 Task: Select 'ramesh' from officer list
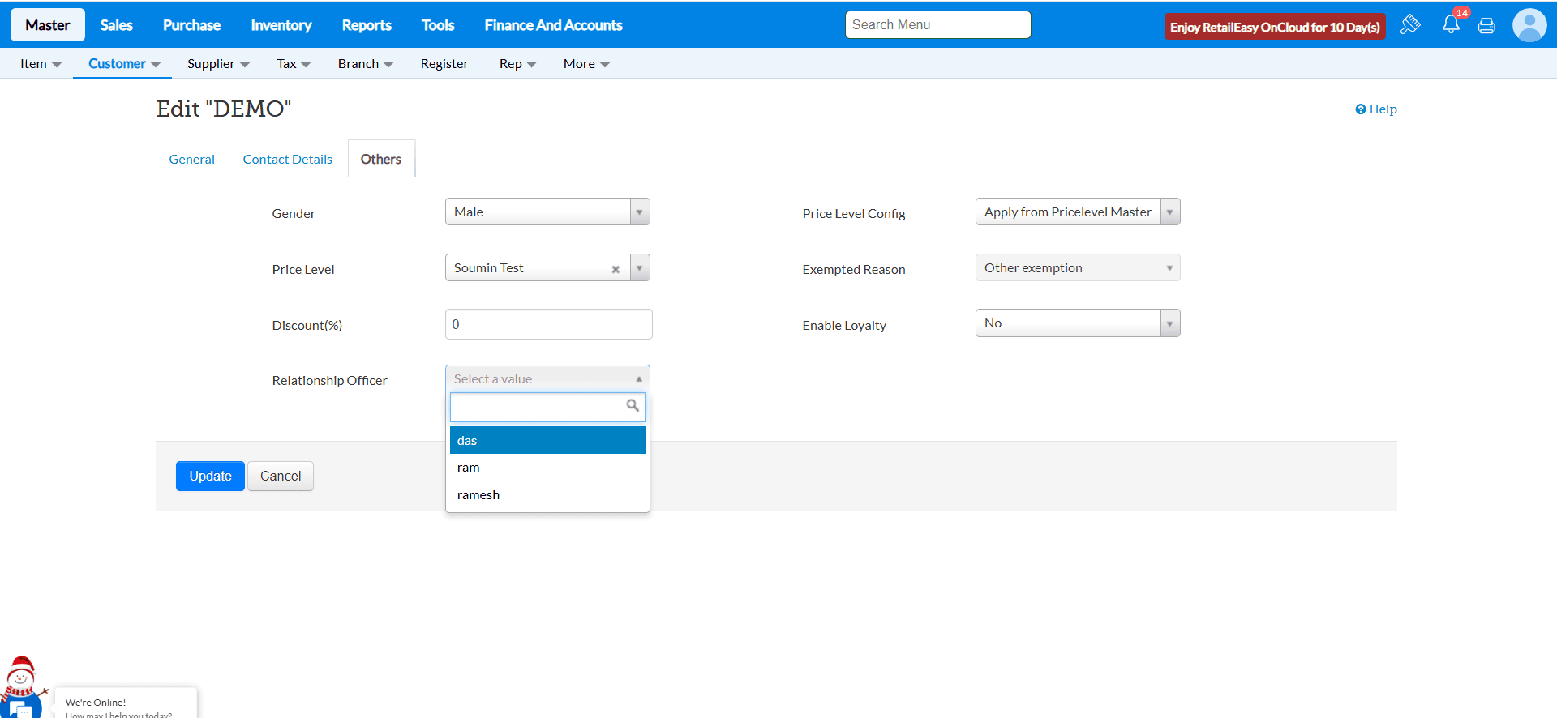tap(547, 495)
